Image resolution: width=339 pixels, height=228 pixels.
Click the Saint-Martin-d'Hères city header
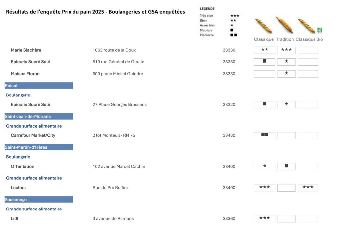tap(39, 147)
